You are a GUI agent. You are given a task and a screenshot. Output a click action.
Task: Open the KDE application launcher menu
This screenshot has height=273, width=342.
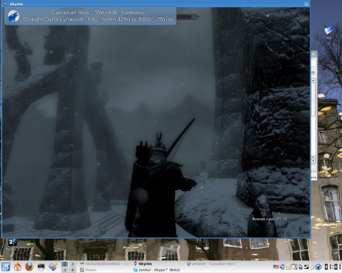click(x=6, y=267)
